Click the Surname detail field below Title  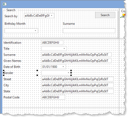[76, 55]
